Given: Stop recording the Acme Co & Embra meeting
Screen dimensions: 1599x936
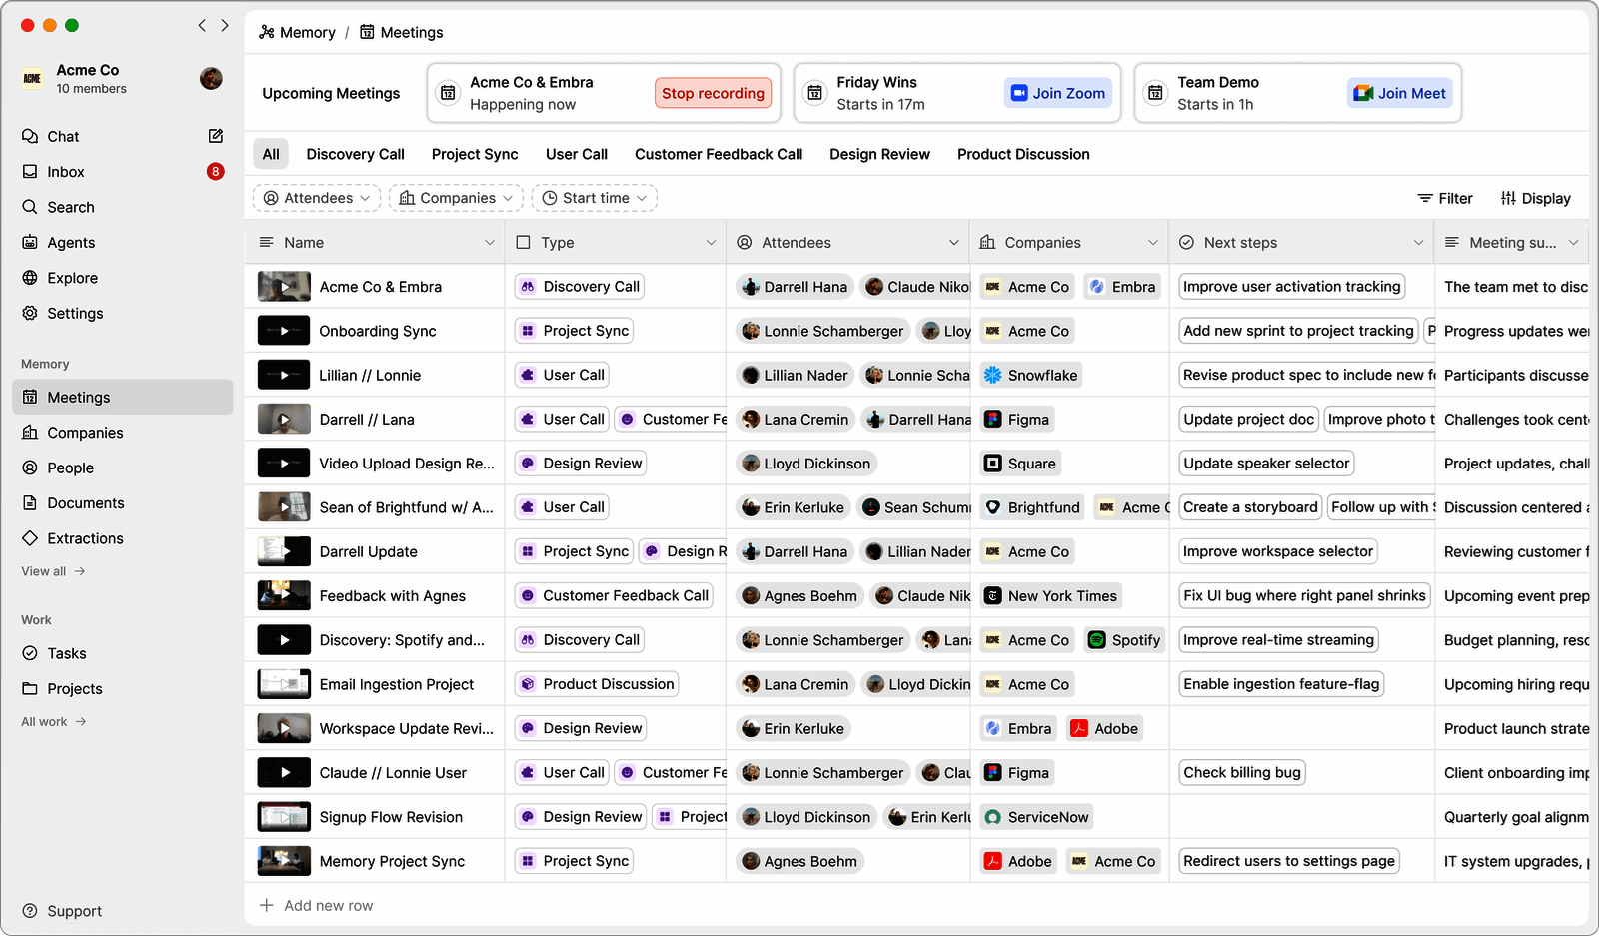Looking at the screenshot, I should pyautogui.click(x=713, y=93).
